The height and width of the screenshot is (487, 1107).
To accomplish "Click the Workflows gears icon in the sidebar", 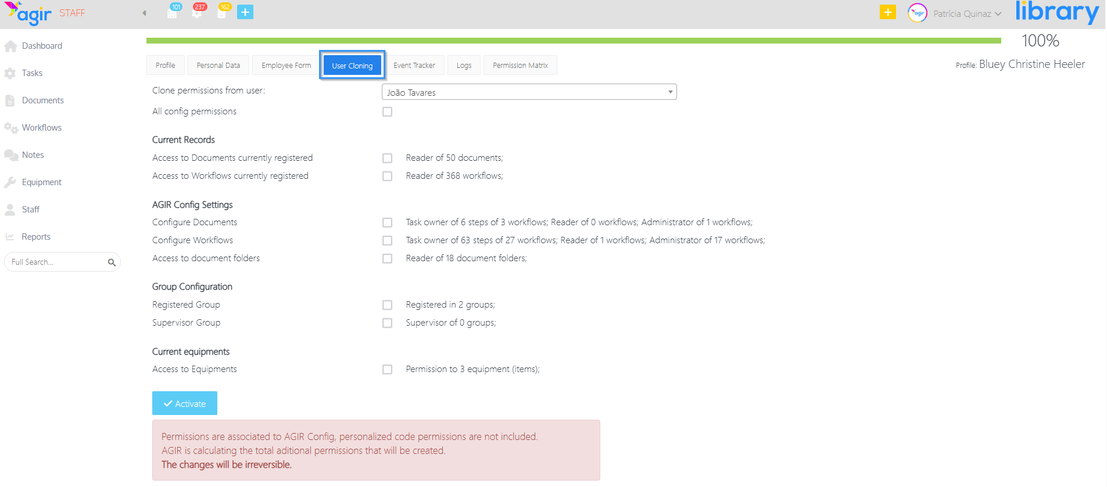I will (x=10, y=128).
